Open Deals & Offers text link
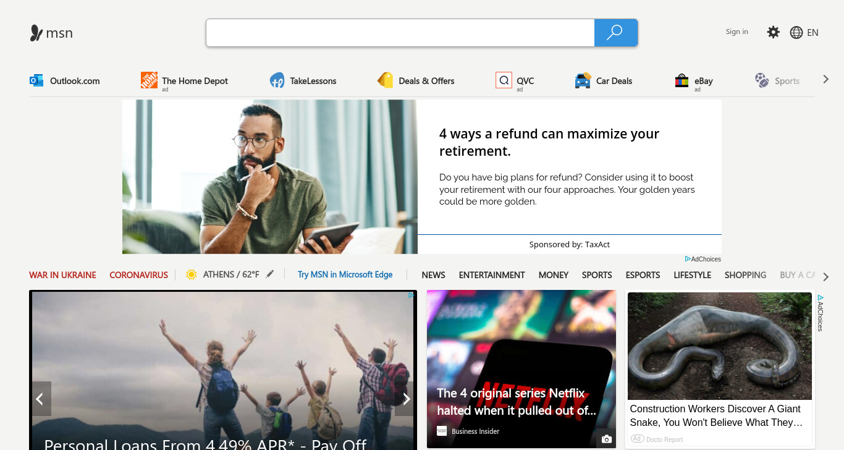Image resolution: width=844 pixels, height=450 pixels. (426, 81)
